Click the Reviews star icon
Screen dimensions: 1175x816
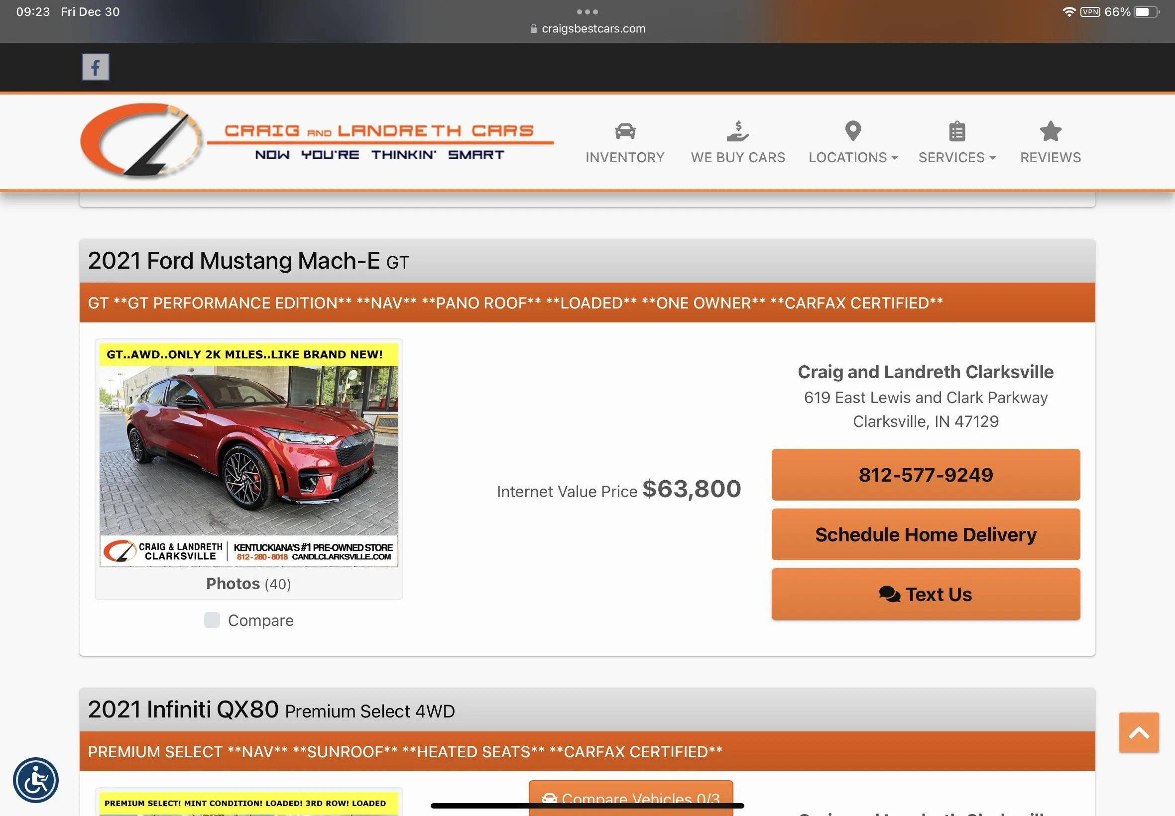[1050, 131]
